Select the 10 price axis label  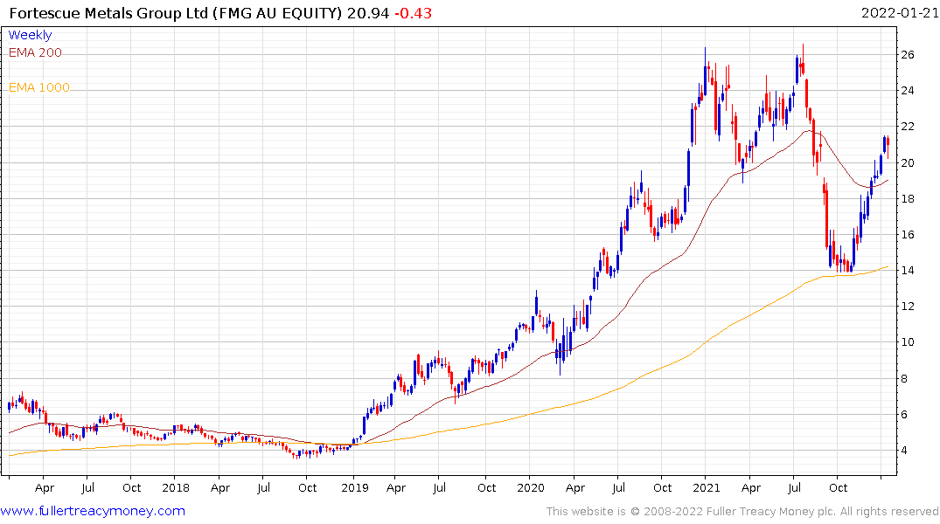click(908, 342)
